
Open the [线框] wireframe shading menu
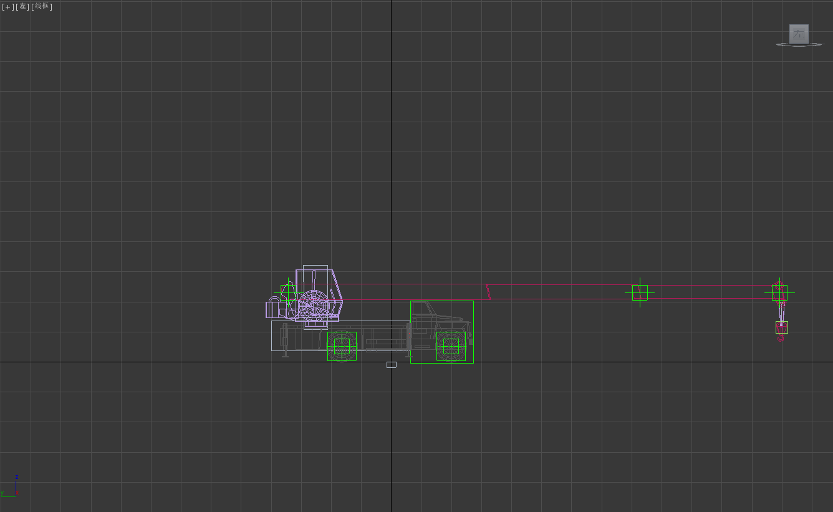pyautogui.click(x=42, y=7)
